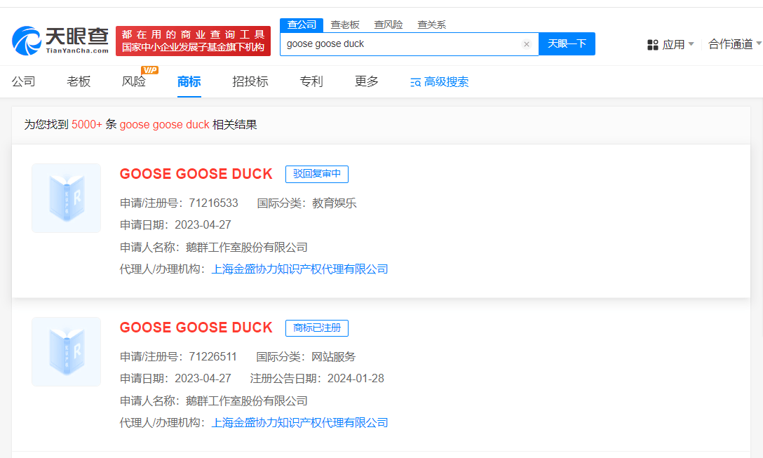The width and height of the screenshot is (763, 458).
Task: Open 高级搜索 advanced search
Action: coord(440,82)
